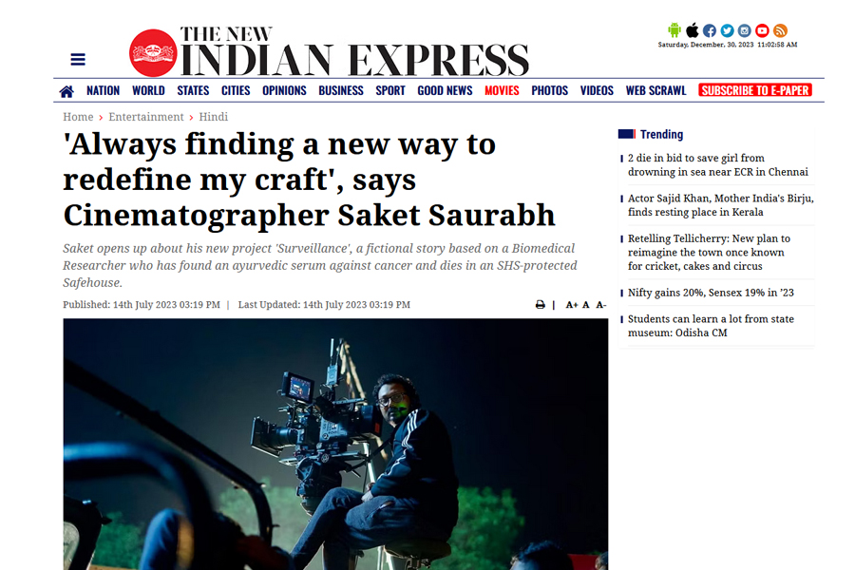855x570 pixels.
Task: Open the Instagram icon link
Action: click(744, 30)
